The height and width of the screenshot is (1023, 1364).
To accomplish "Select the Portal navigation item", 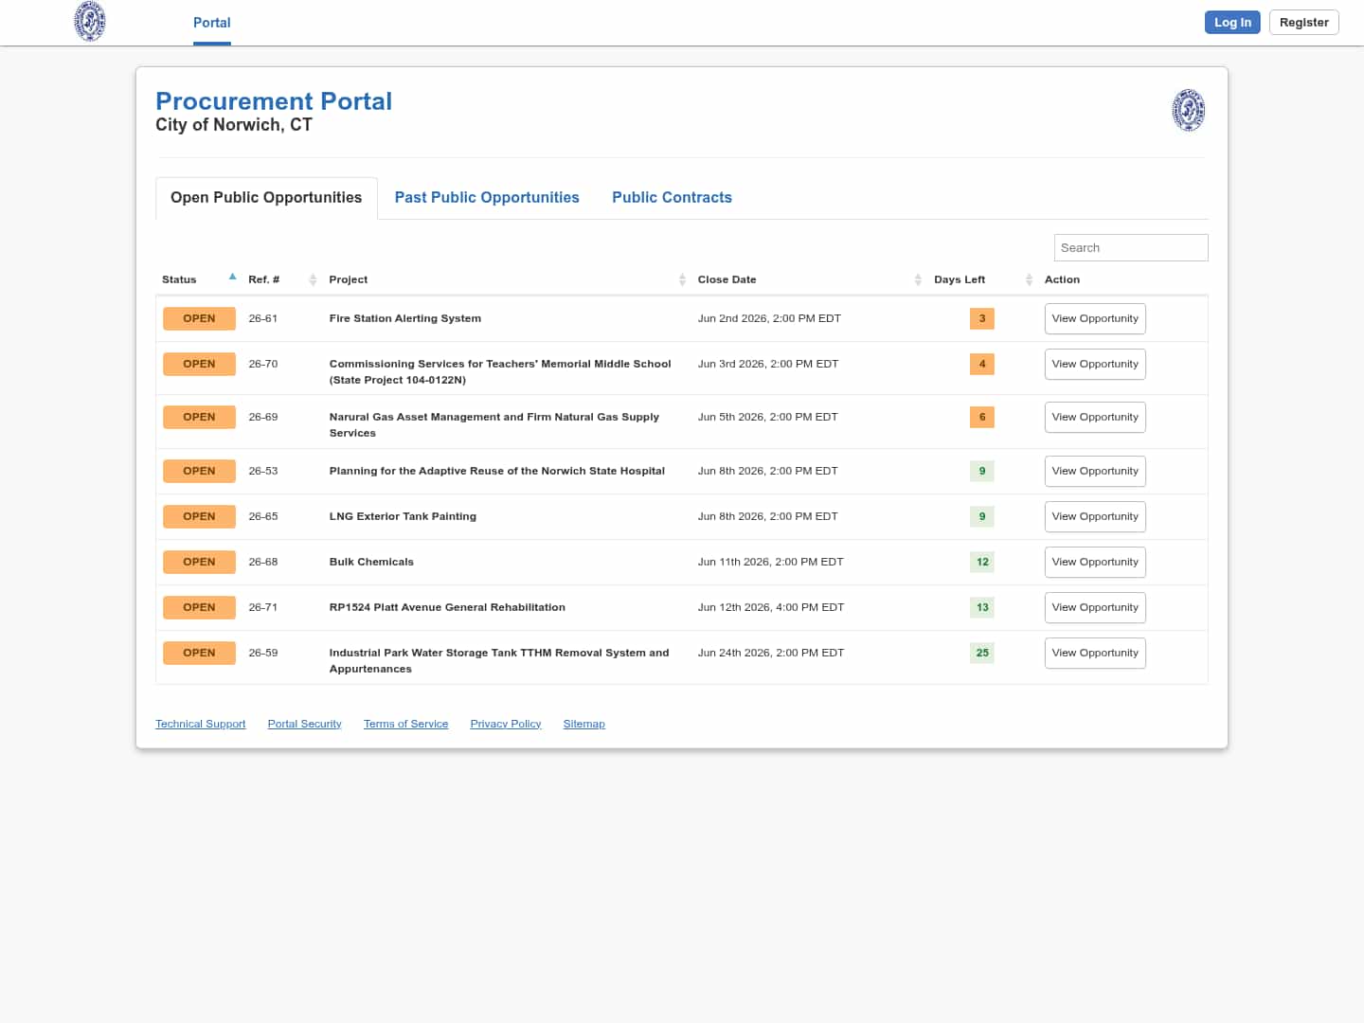I will tap(212, 23).
